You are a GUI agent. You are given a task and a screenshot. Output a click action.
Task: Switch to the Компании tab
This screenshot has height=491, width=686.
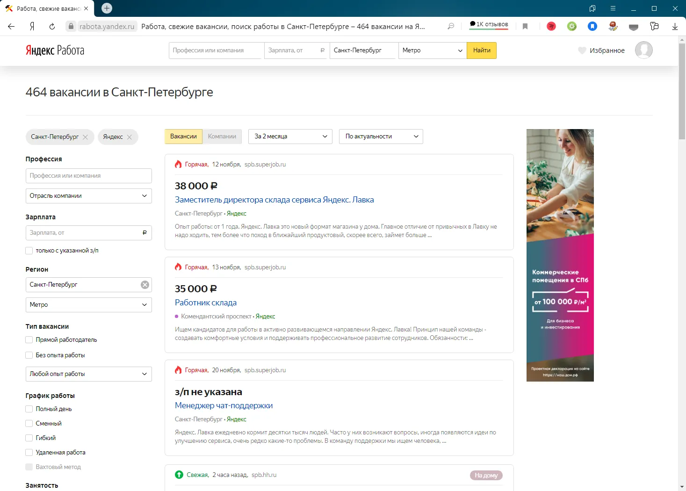tap(222, 137)
